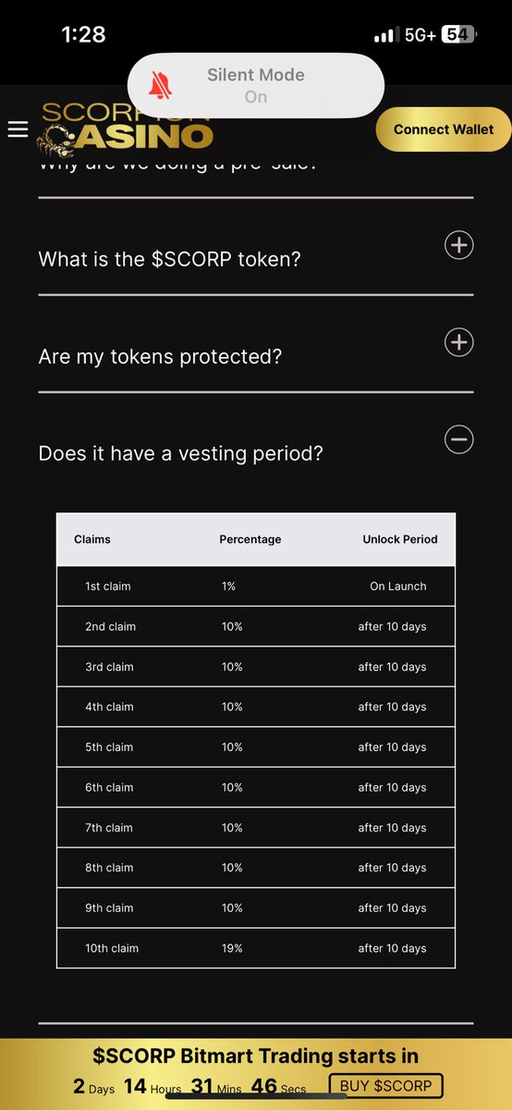The image size is (512, 1110).
Task: Expand the $SCORP token plus icon
Action: click(x=459, y=245)
